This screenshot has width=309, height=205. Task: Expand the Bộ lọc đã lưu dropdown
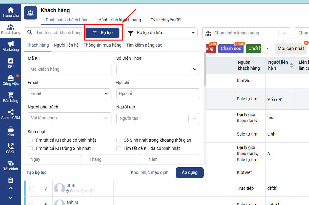click(193, 33)
